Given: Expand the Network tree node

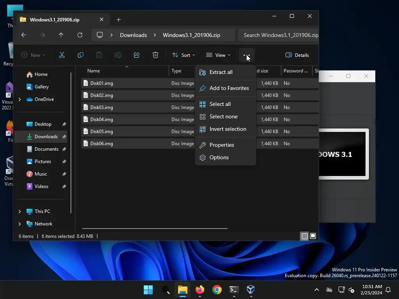Looking at the screenshot, I should click(19, 224).
